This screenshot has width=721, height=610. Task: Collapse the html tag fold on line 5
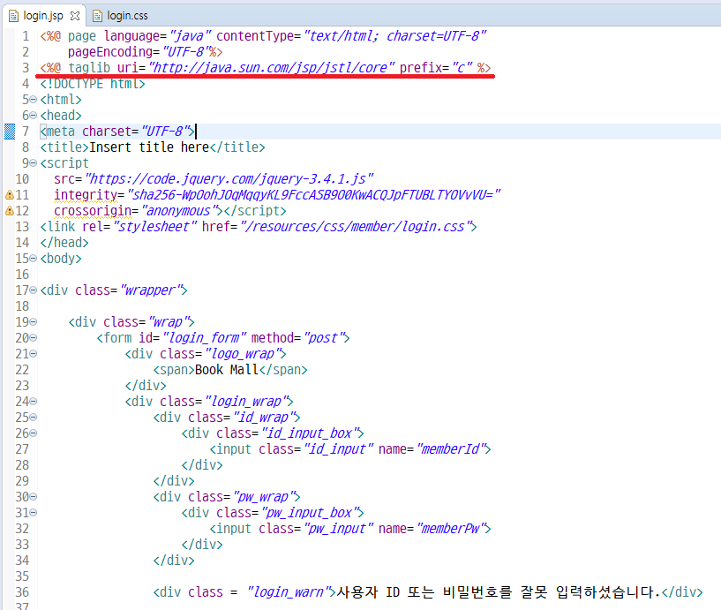point(34,100)
